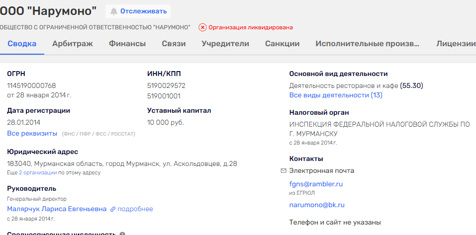
Task: Click the Юридический адрес heading
Action: point(42,152)
